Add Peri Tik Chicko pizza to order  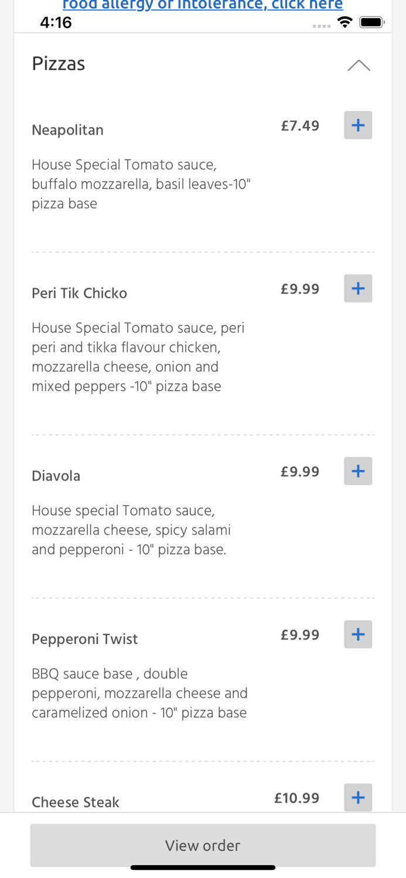coord(358,289)
